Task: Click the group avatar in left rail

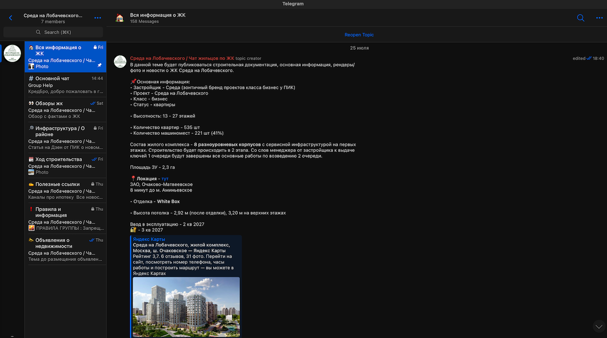Action: (12, 53)
